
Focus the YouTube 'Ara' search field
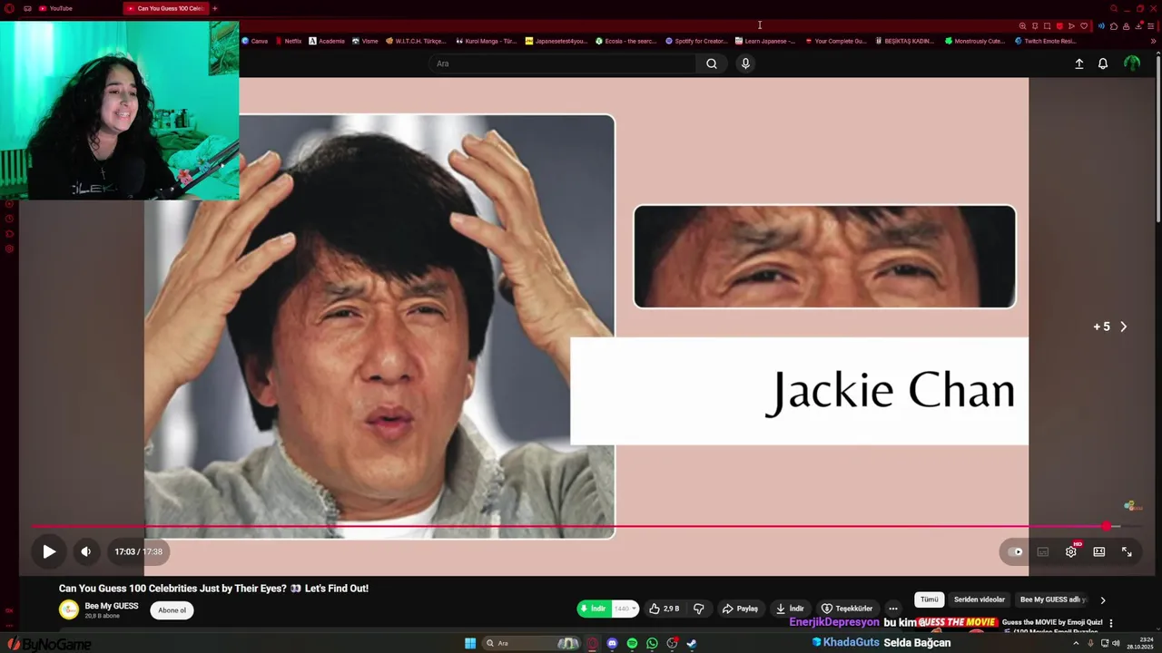562,63
